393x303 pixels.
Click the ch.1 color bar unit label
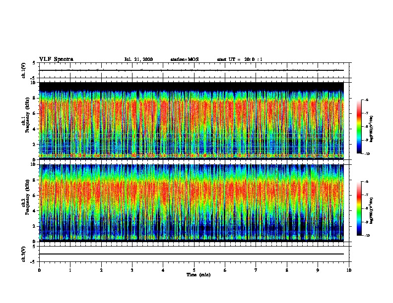pos(371,129)
